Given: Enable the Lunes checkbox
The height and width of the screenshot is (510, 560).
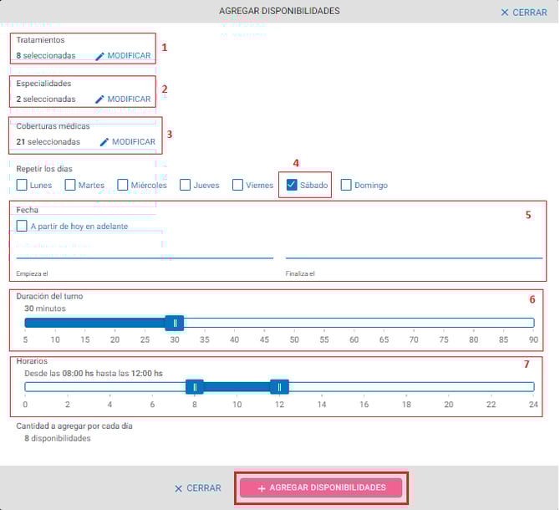Looking at the screenshot, I should click(22, 185).
